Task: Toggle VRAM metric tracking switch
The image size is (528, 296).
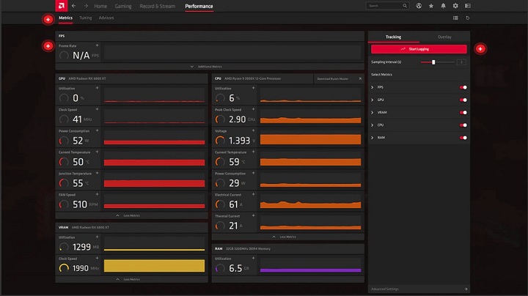Action: (463, 113)
